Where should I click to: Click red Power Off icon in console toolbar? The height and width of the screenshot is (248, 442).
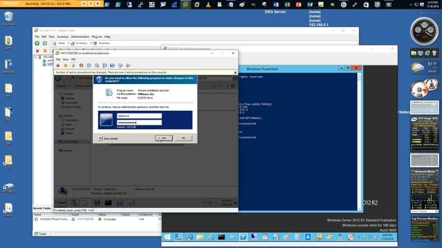[58, 65]
